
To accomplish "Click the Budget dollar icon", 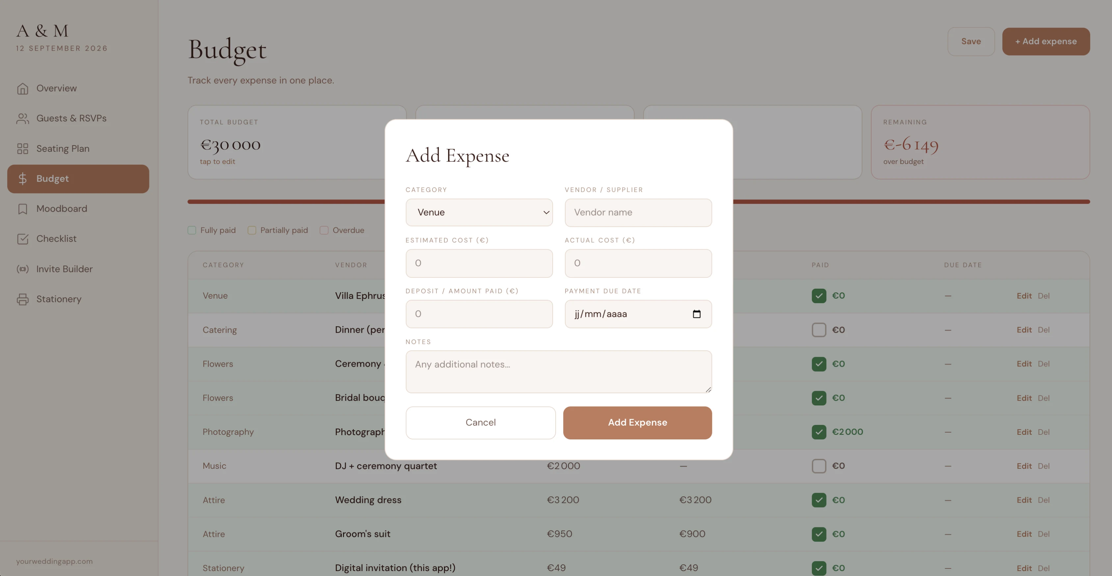I will click(x=22, y=179).
